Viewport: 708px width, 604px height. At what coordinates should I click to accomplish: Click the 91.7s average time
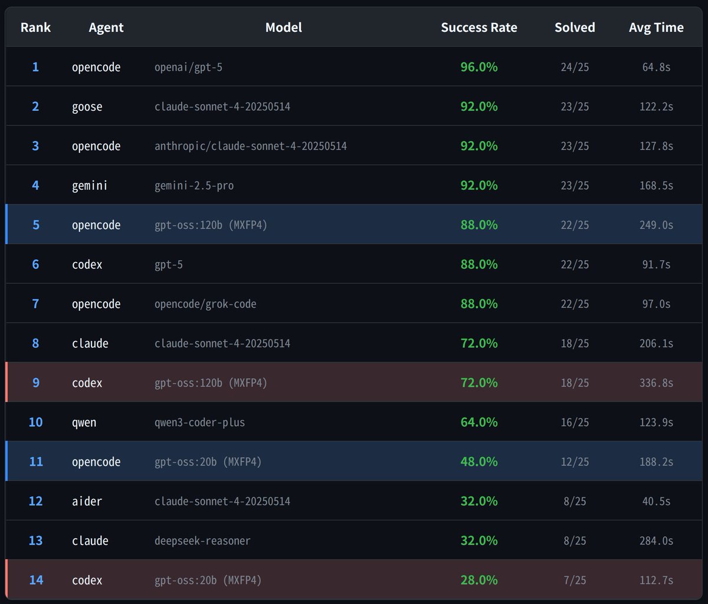[656, 265]
